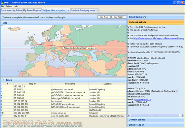Click the status ASSIGNED PA line
Image resolution: width=185 pixels, height=128 pixels.
pos(137,74)
